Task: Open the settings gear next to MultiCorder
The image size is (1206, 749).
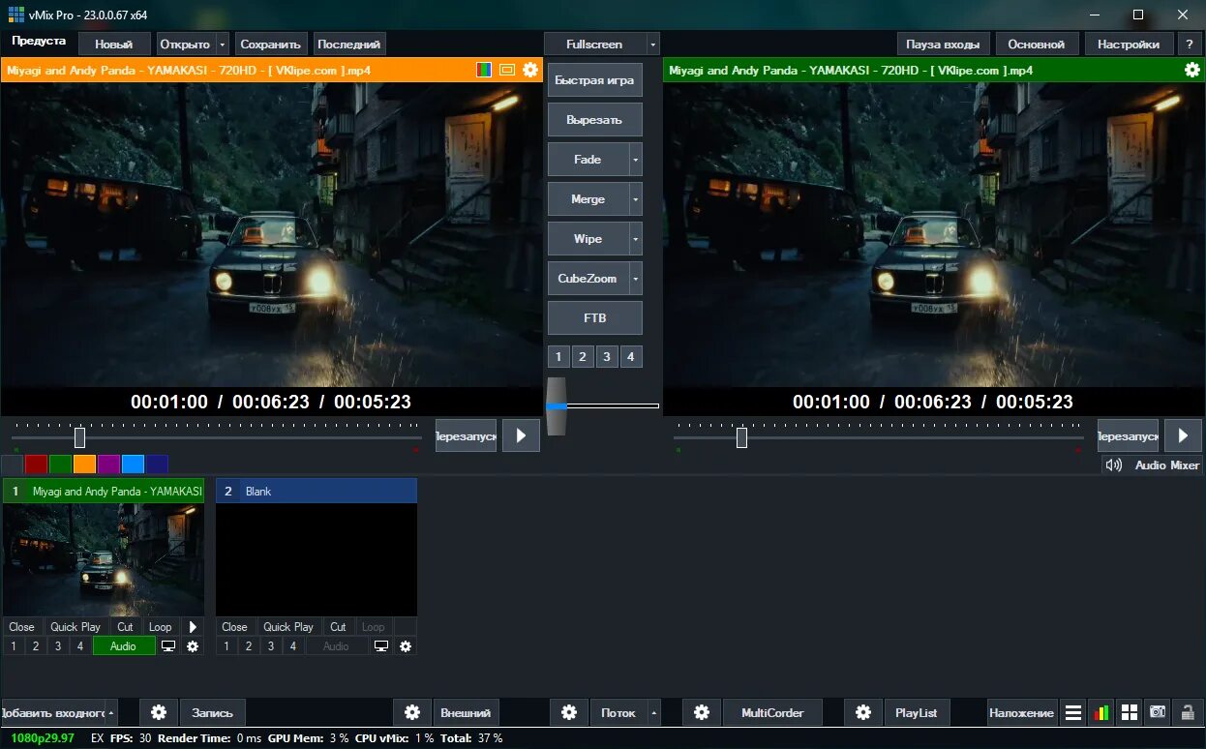Action: click(702, 712)
